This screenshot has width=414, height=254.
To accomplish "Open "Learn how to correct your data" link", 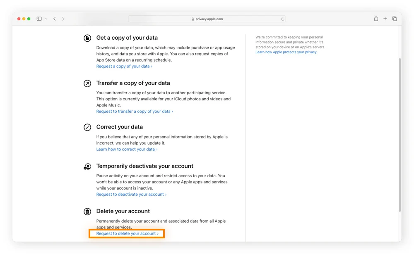I will pyautogui.click(x=127, y=149).
